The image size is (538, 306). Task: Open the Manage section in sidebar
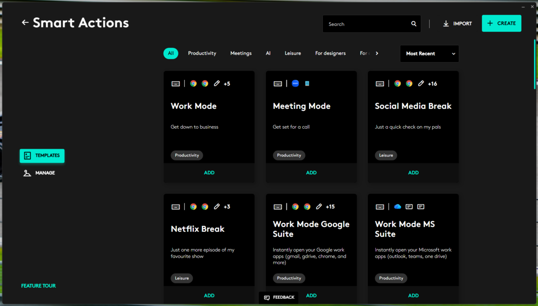click(39, 173)
